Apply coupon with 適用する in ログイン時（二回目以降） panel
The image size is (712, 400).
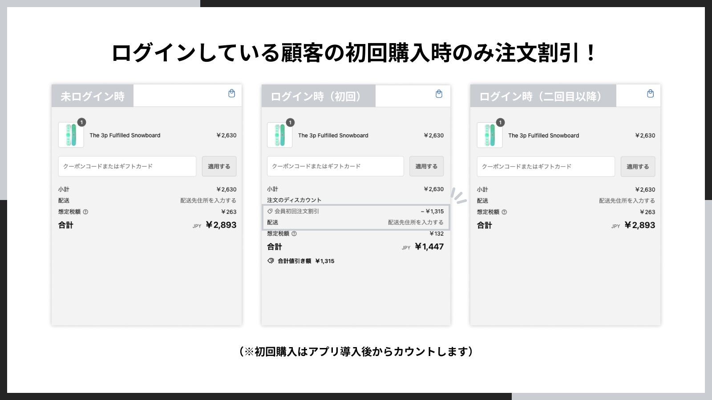[x=638, y=167]
